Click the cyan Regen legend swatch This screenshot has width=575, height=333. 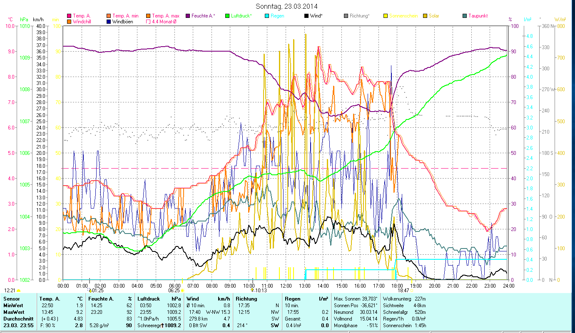[x=267, y=16]
